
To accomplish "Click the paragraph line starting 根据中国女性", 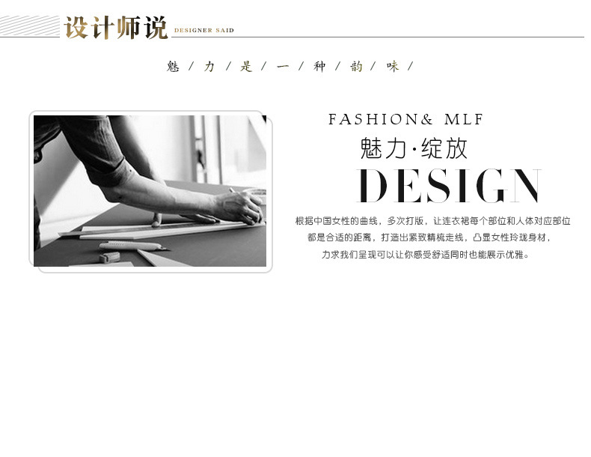I will click(x=432, y=221).
